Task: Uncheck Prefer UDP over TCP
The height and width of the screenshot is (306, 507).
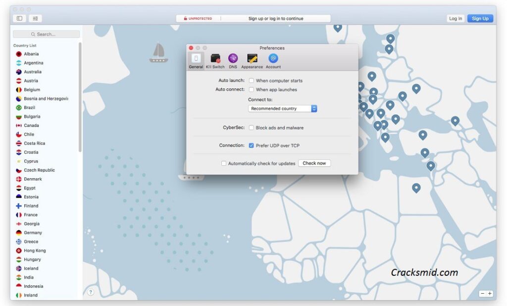Action: 251,146
